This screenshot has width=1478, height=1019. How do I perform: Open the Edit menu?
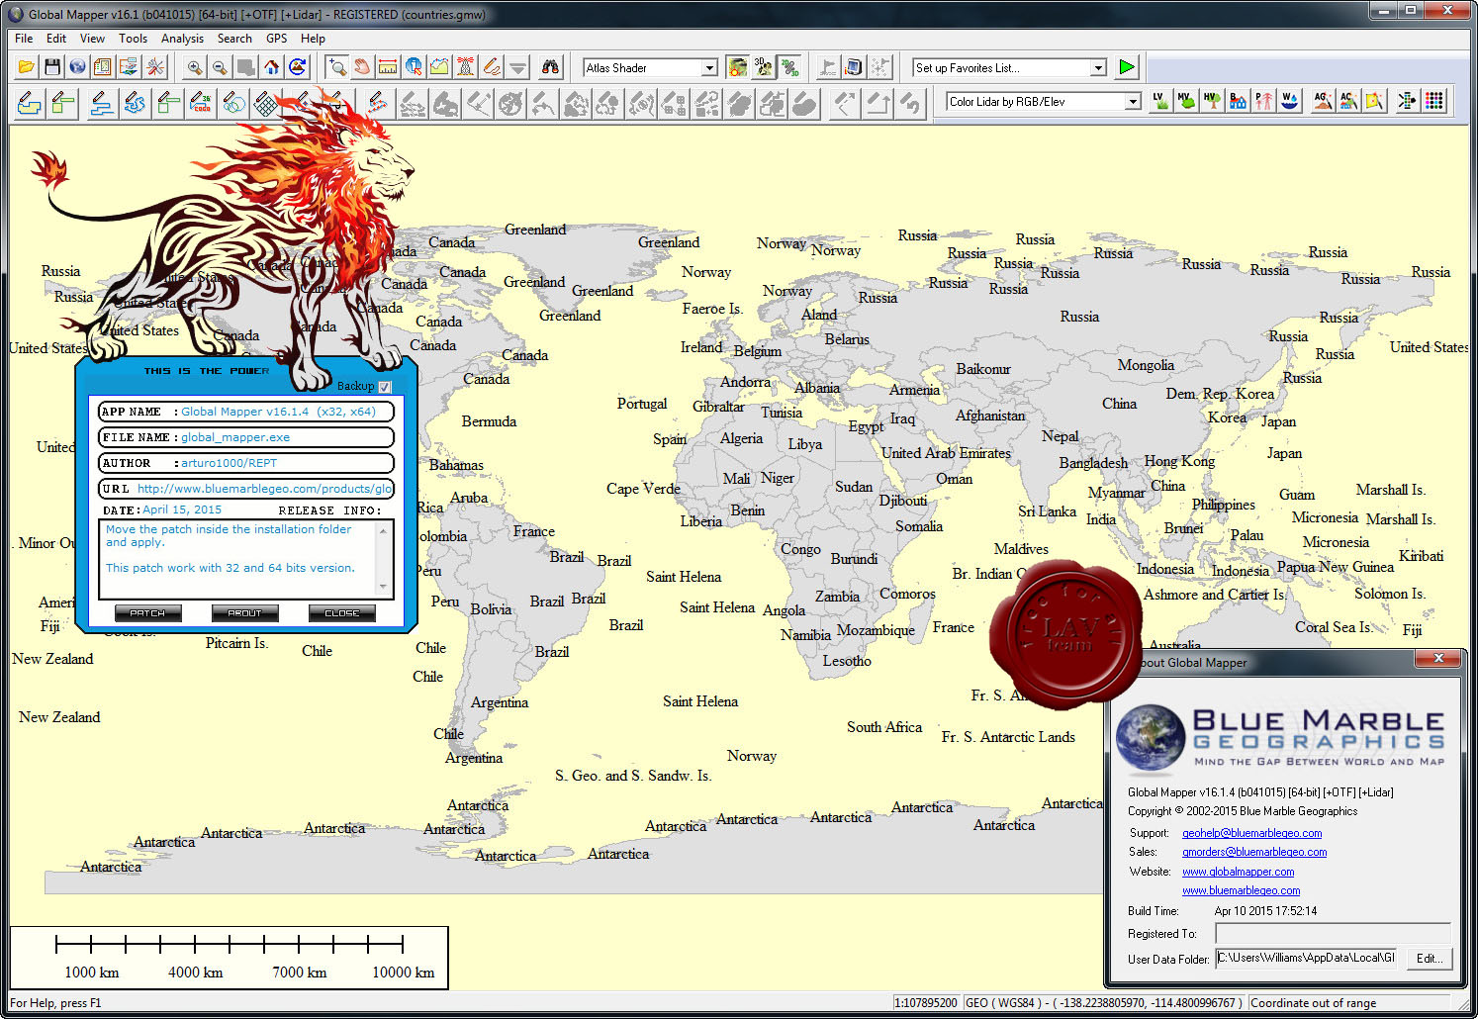[56, 39]
